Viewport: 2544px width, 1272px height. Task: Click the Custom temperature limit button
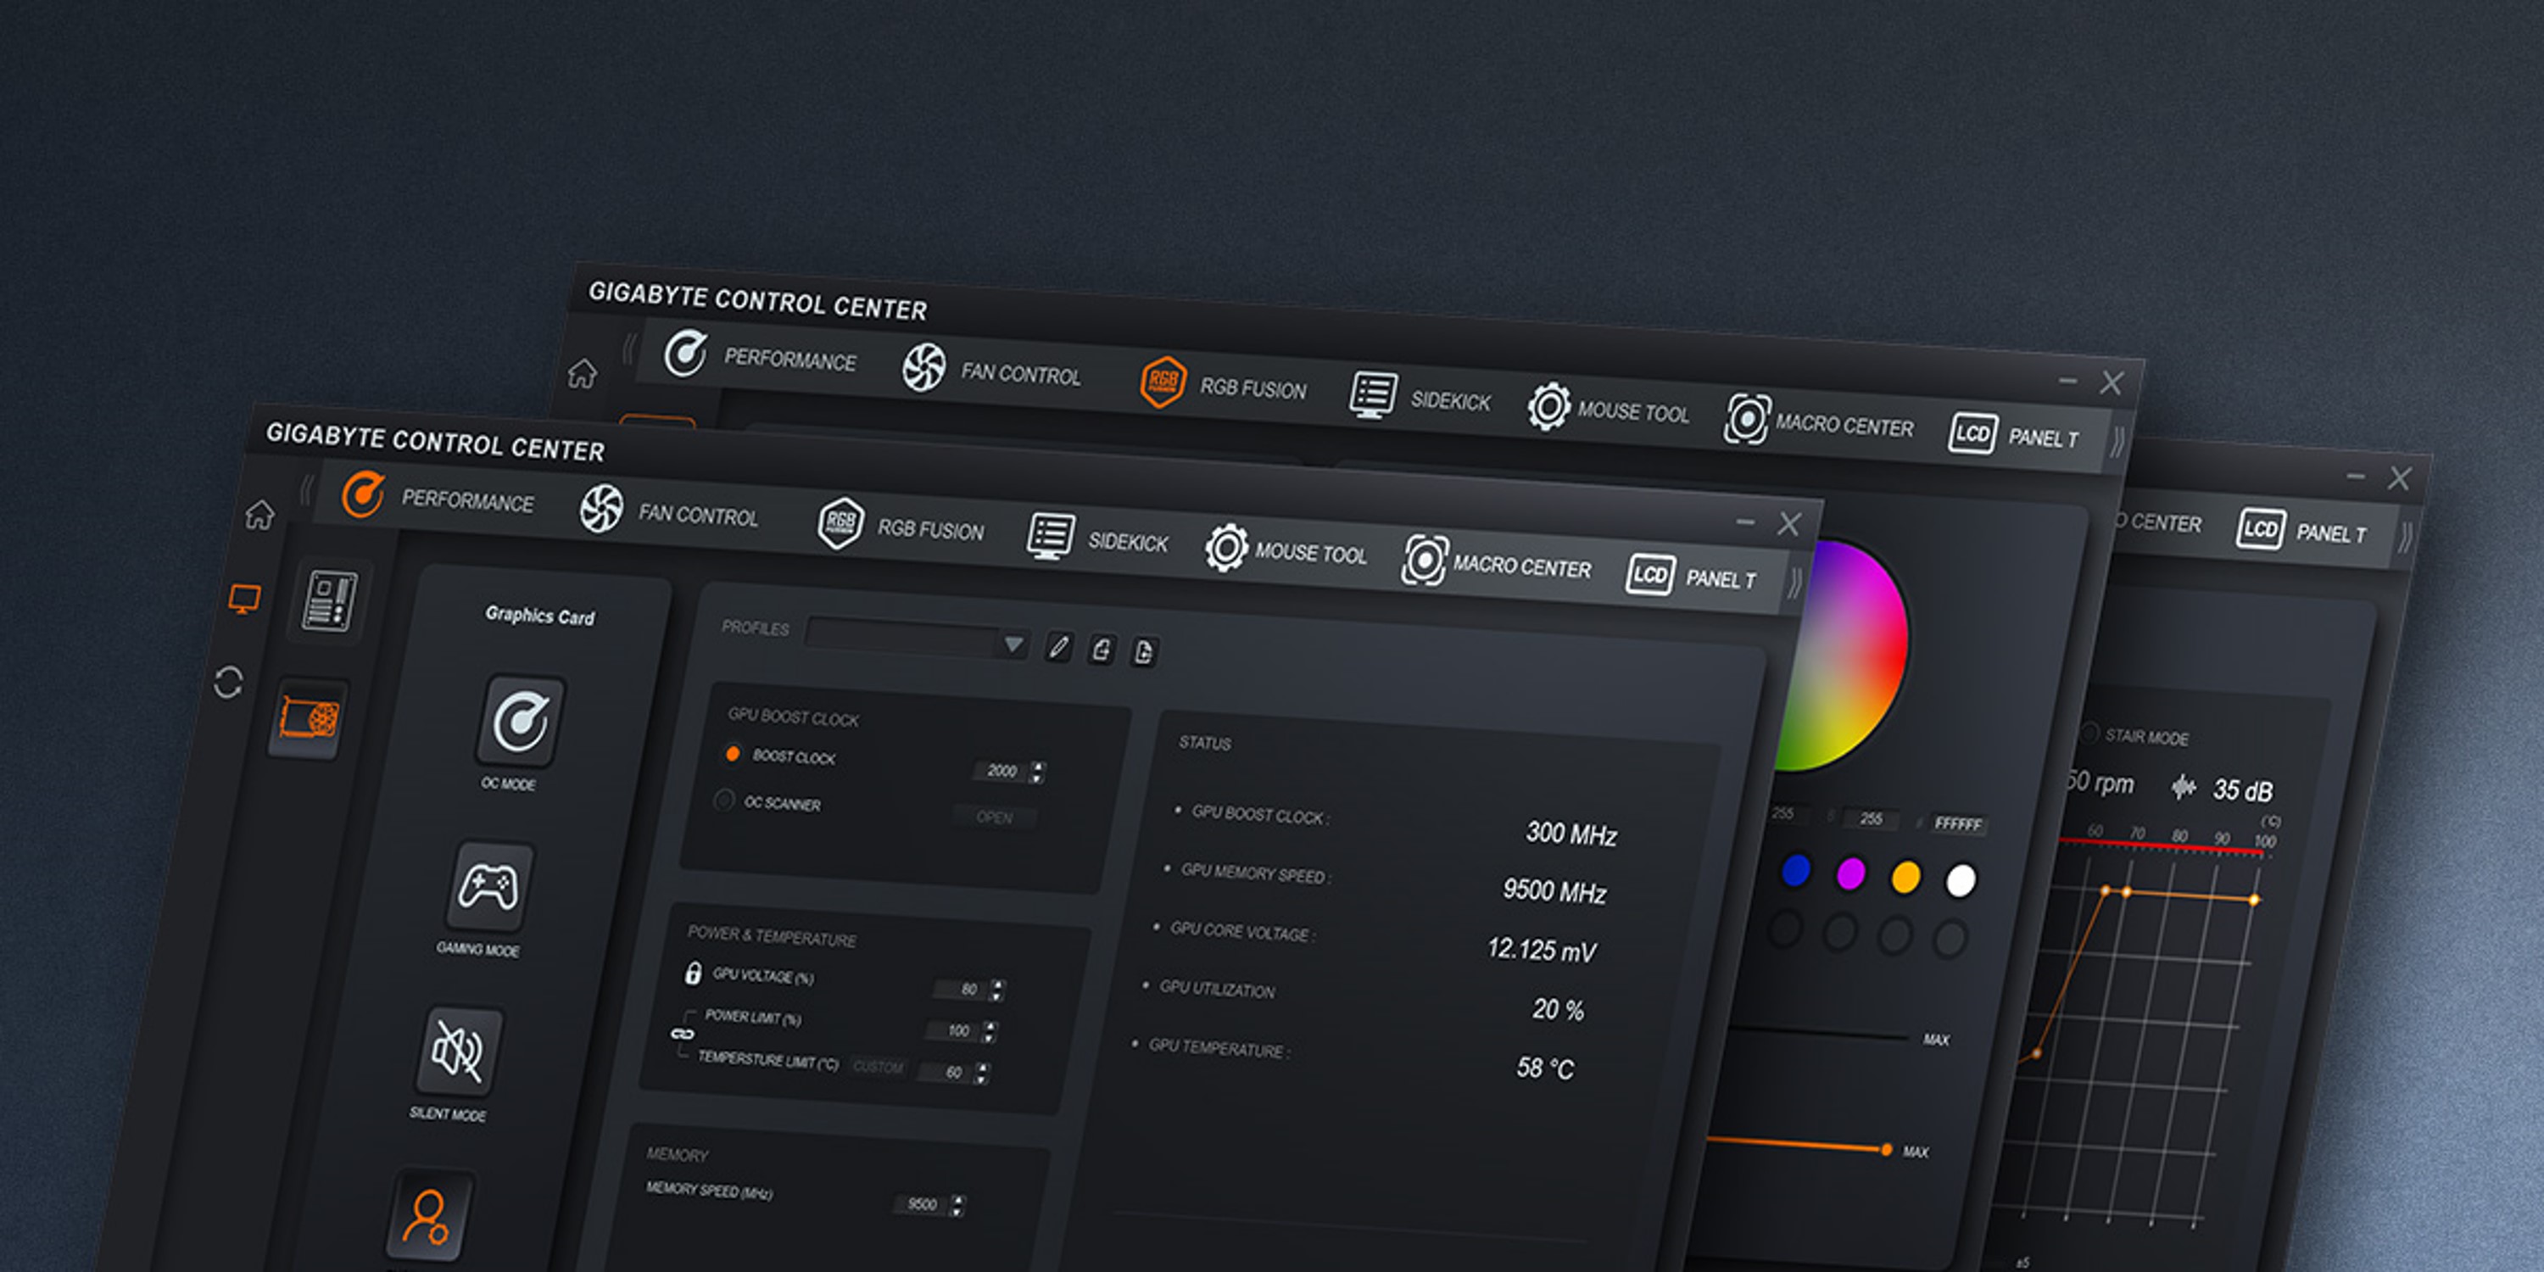[877, 1067]
